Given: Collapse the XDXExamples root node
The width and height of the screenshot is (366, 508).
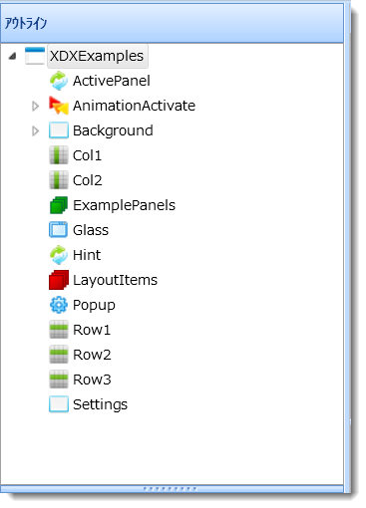Looking at the screenshot, I should [13, 56].
